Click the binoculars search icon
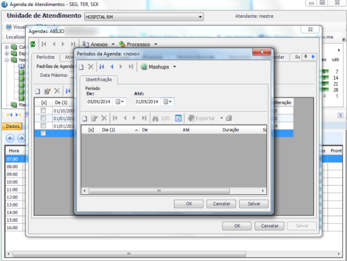Screen dimensions: 347x261 155,119
